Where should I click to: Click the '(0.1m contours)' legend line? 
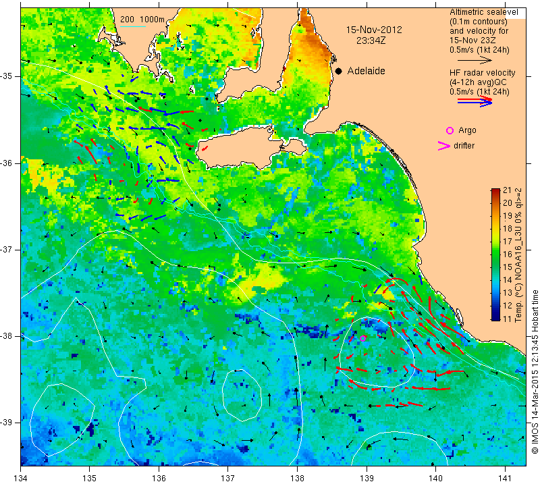pyautogui.click(x=479, y=22)
